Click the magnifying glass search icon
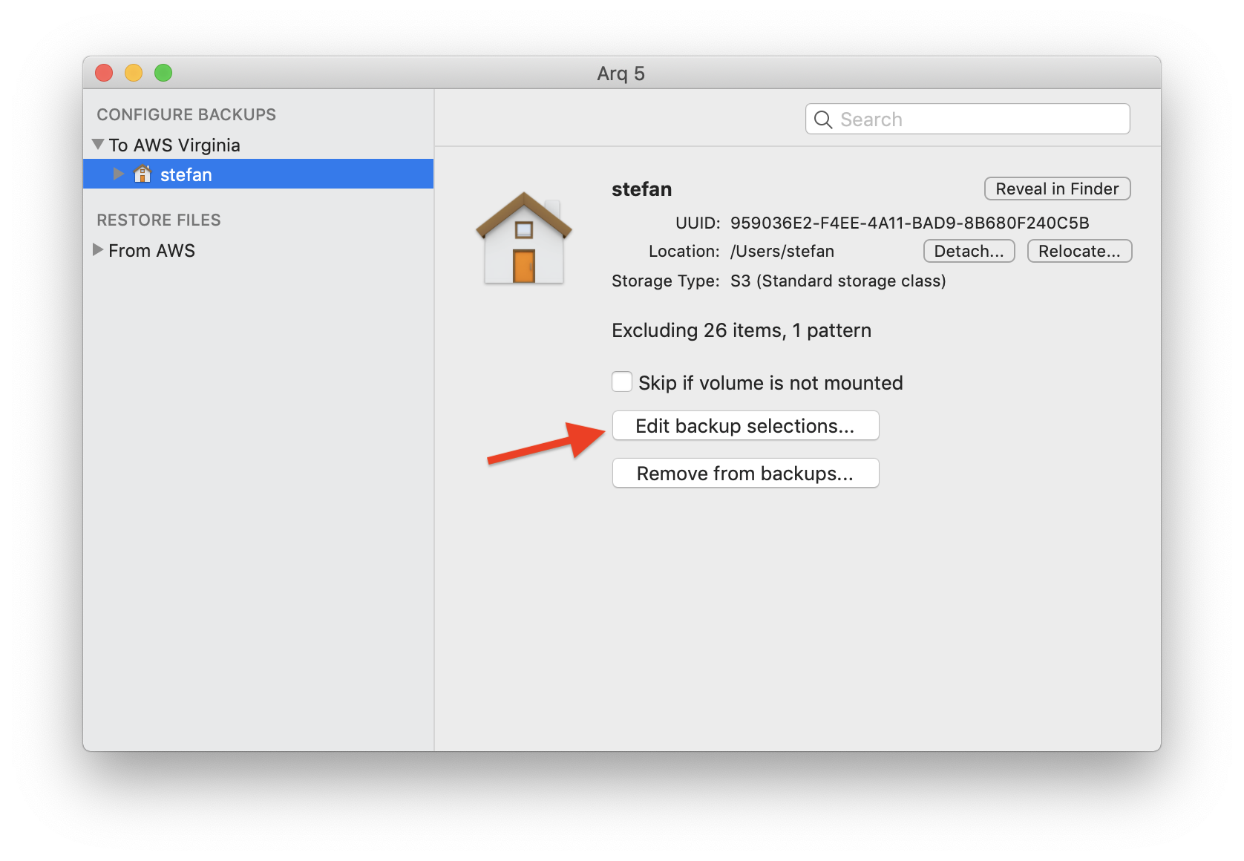 coord(822,120)
